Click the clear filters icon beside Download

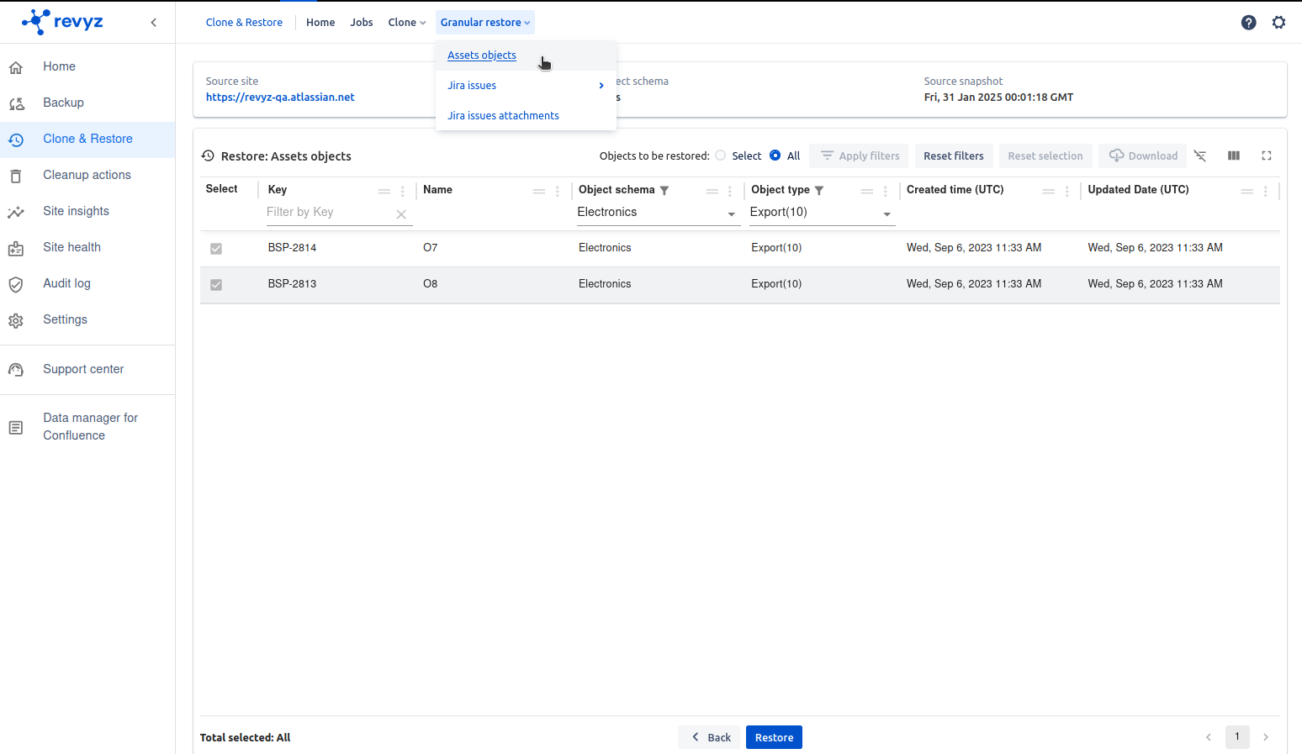1200,156
